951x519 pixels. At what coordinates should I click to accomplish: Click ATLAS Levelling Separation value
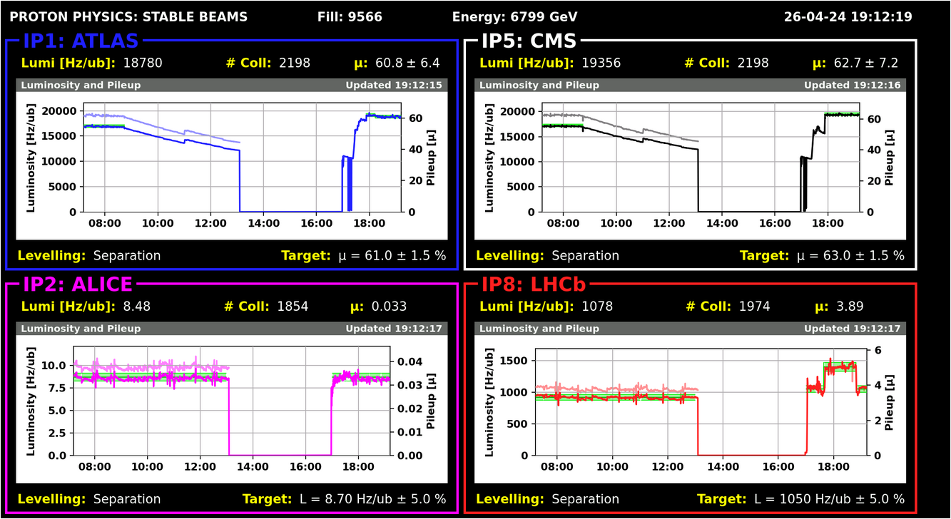pos(127,255)
